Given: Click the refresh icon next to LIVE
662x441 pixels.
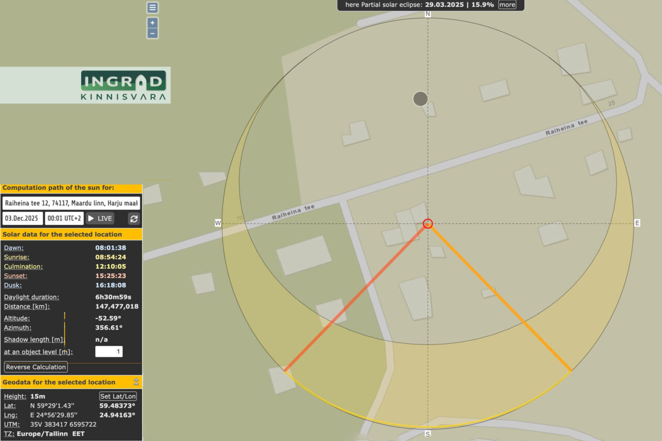Looking at the screenshot, I should point(134,219).
